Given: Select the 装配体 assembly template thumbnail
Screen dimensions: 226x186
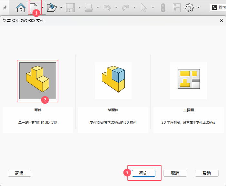Looking at the screenshot, I should tap(113, 81).
